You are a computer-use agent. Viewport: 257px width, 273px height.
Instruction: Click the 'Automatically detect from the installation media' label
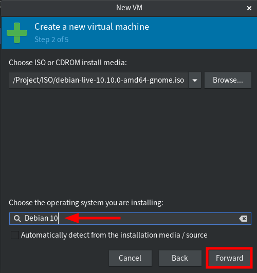pos(114,235)
